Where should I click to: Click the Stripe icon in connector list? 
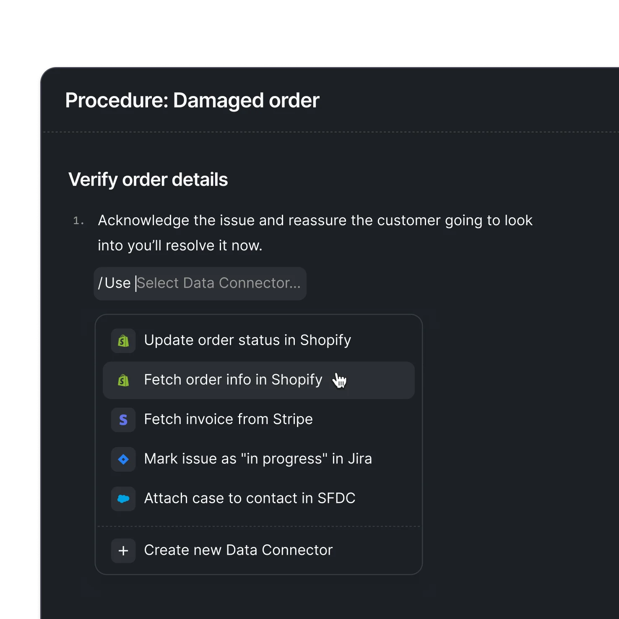tap(123, 420)
